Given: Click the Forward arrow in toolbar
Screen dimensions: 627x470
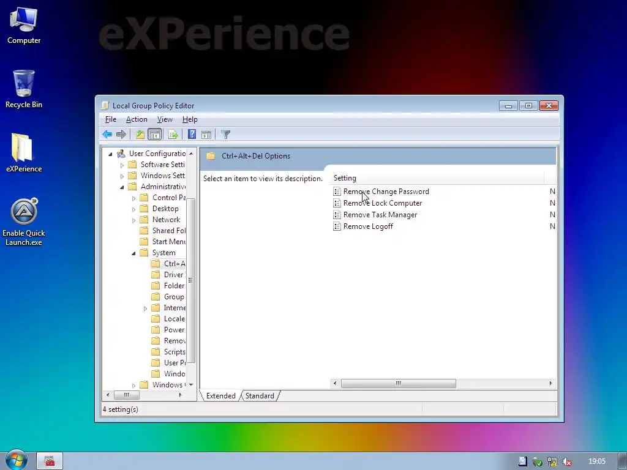Looking at the screenshot, I should click(x=121, y=134).
